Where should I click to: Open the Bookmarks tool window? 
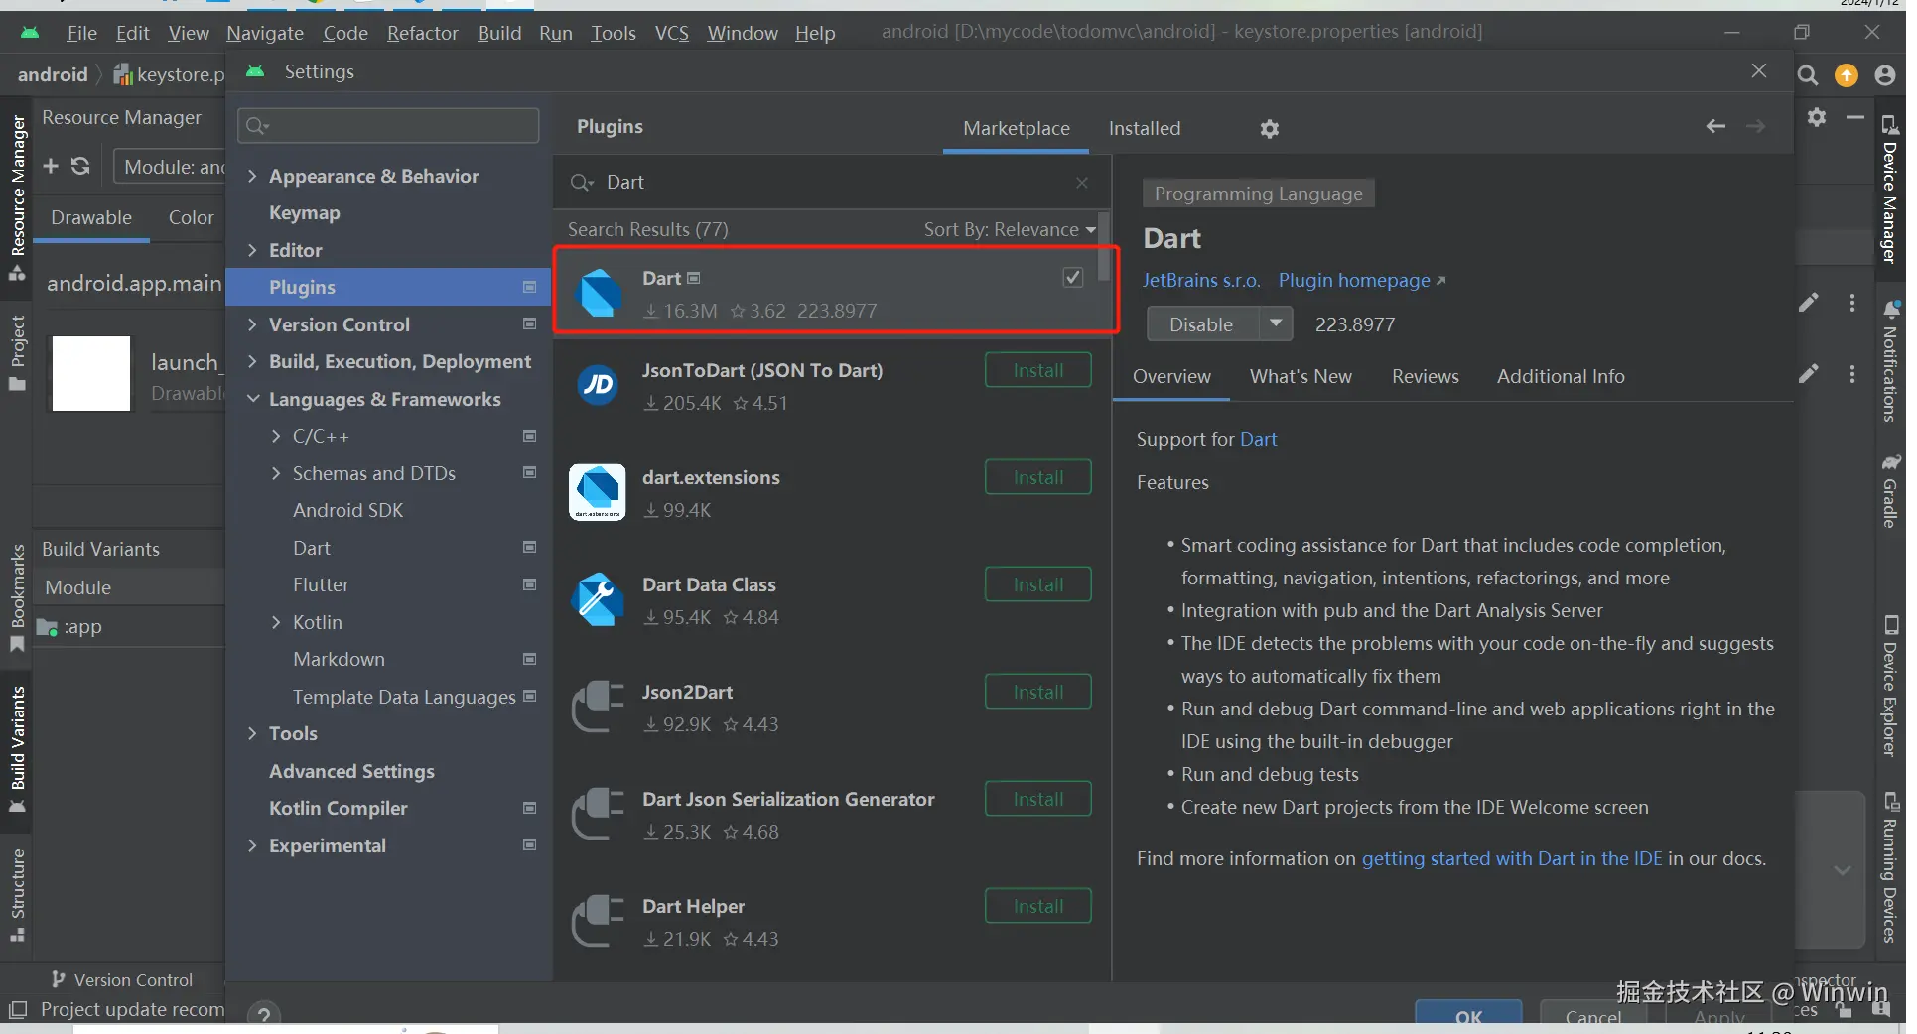[18, 598]
